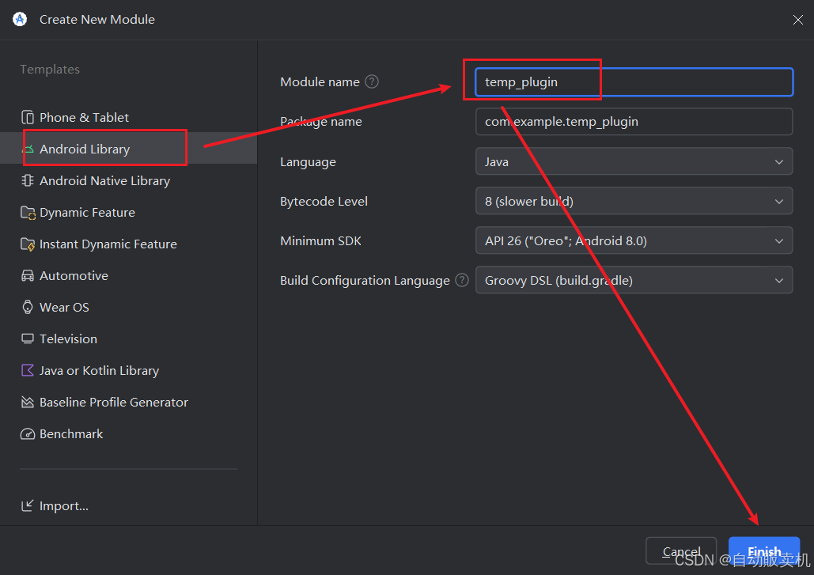
Task: Click the Phone & Tablet template icon
Action: pyautogui.click(x=28, y=117)
